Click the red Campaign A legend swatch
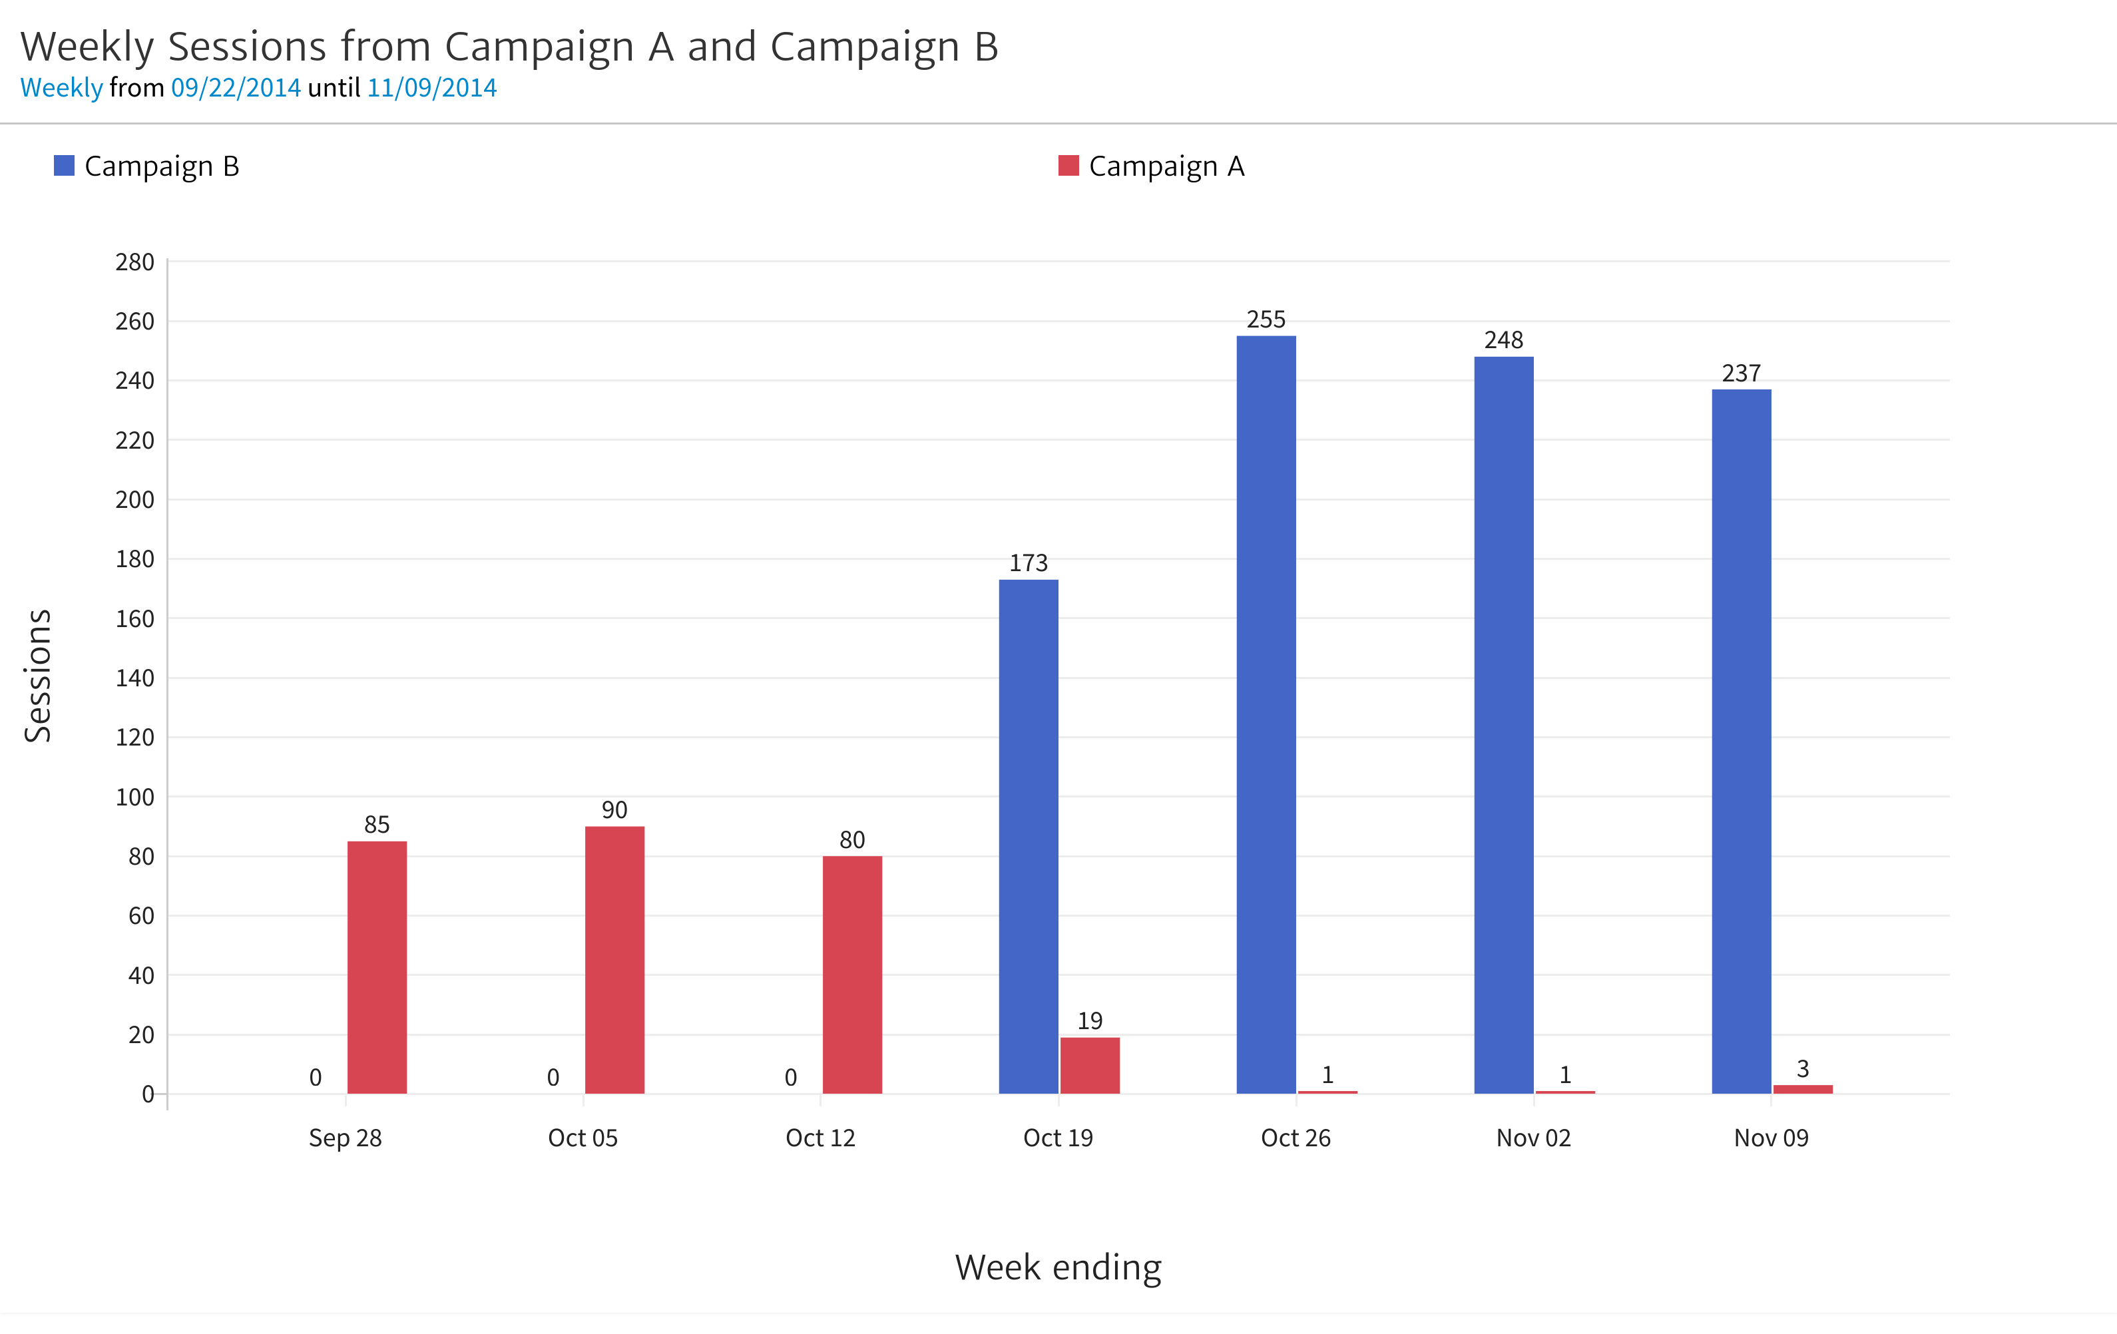This screenshot has height=1334, width=2117. click(x=1068, y=165)
